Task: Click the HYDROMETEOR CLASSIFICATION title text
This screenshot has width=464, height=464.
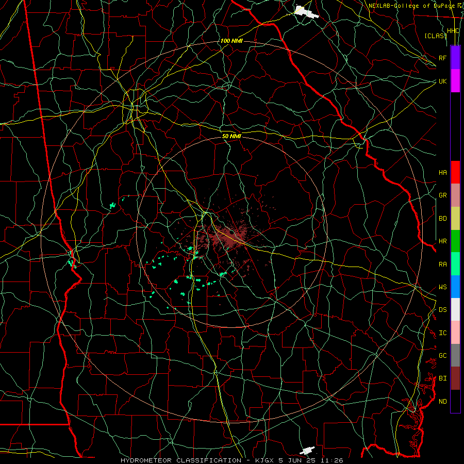Action: coord(181,460)
